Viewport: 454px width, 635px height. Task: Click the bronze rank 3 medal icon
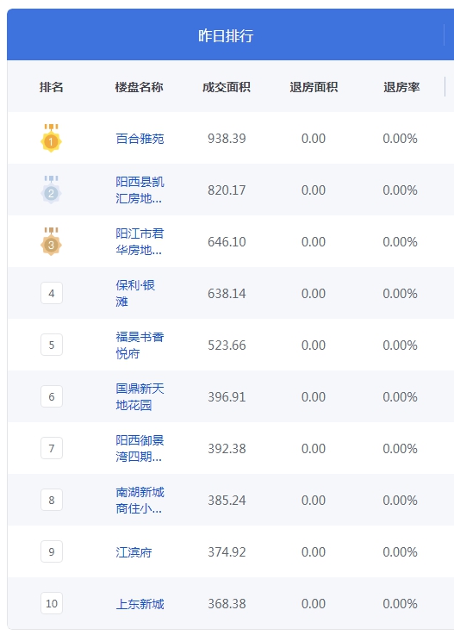click(x=51, y=241)
